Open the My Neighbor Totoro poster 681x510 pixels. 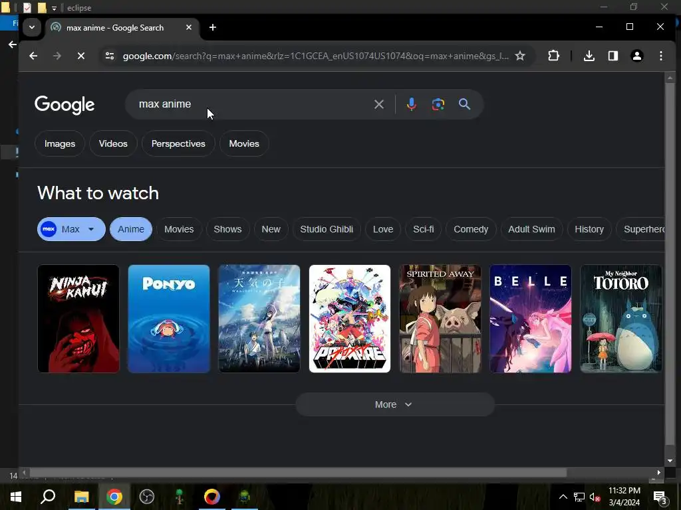pyautogui.click(x=621, y=319)
